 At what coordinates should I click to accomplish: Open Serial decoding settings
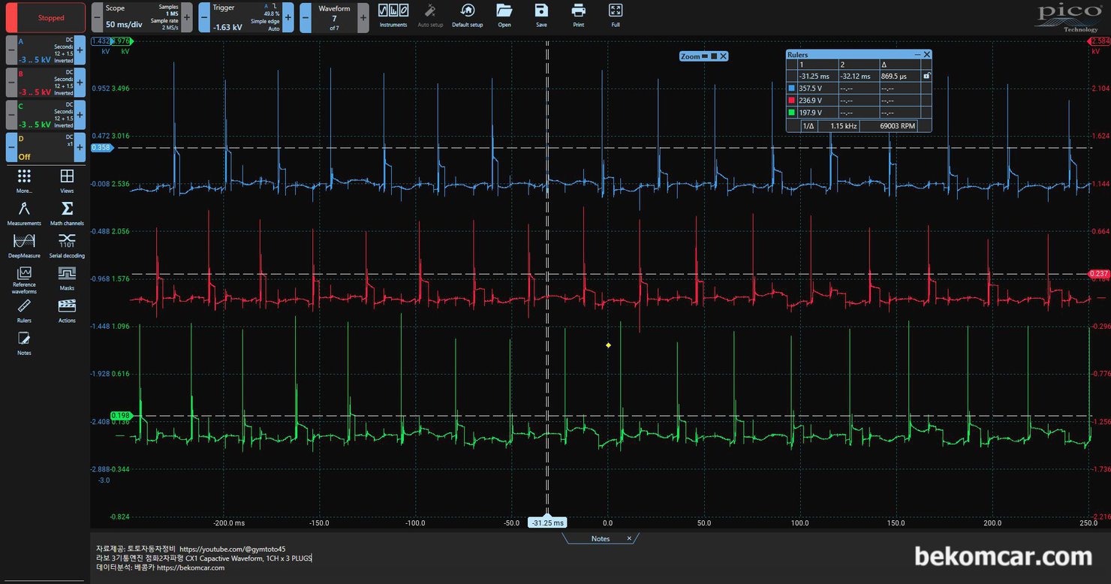[x=67, y=245]
